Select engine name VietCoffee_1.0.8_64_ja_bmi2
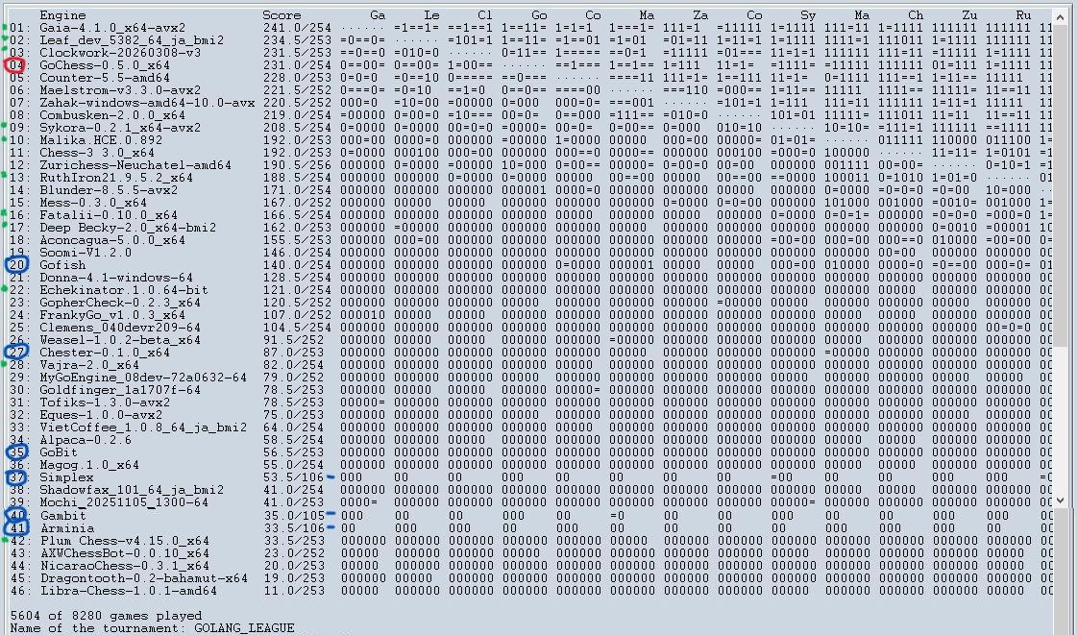 143,427
